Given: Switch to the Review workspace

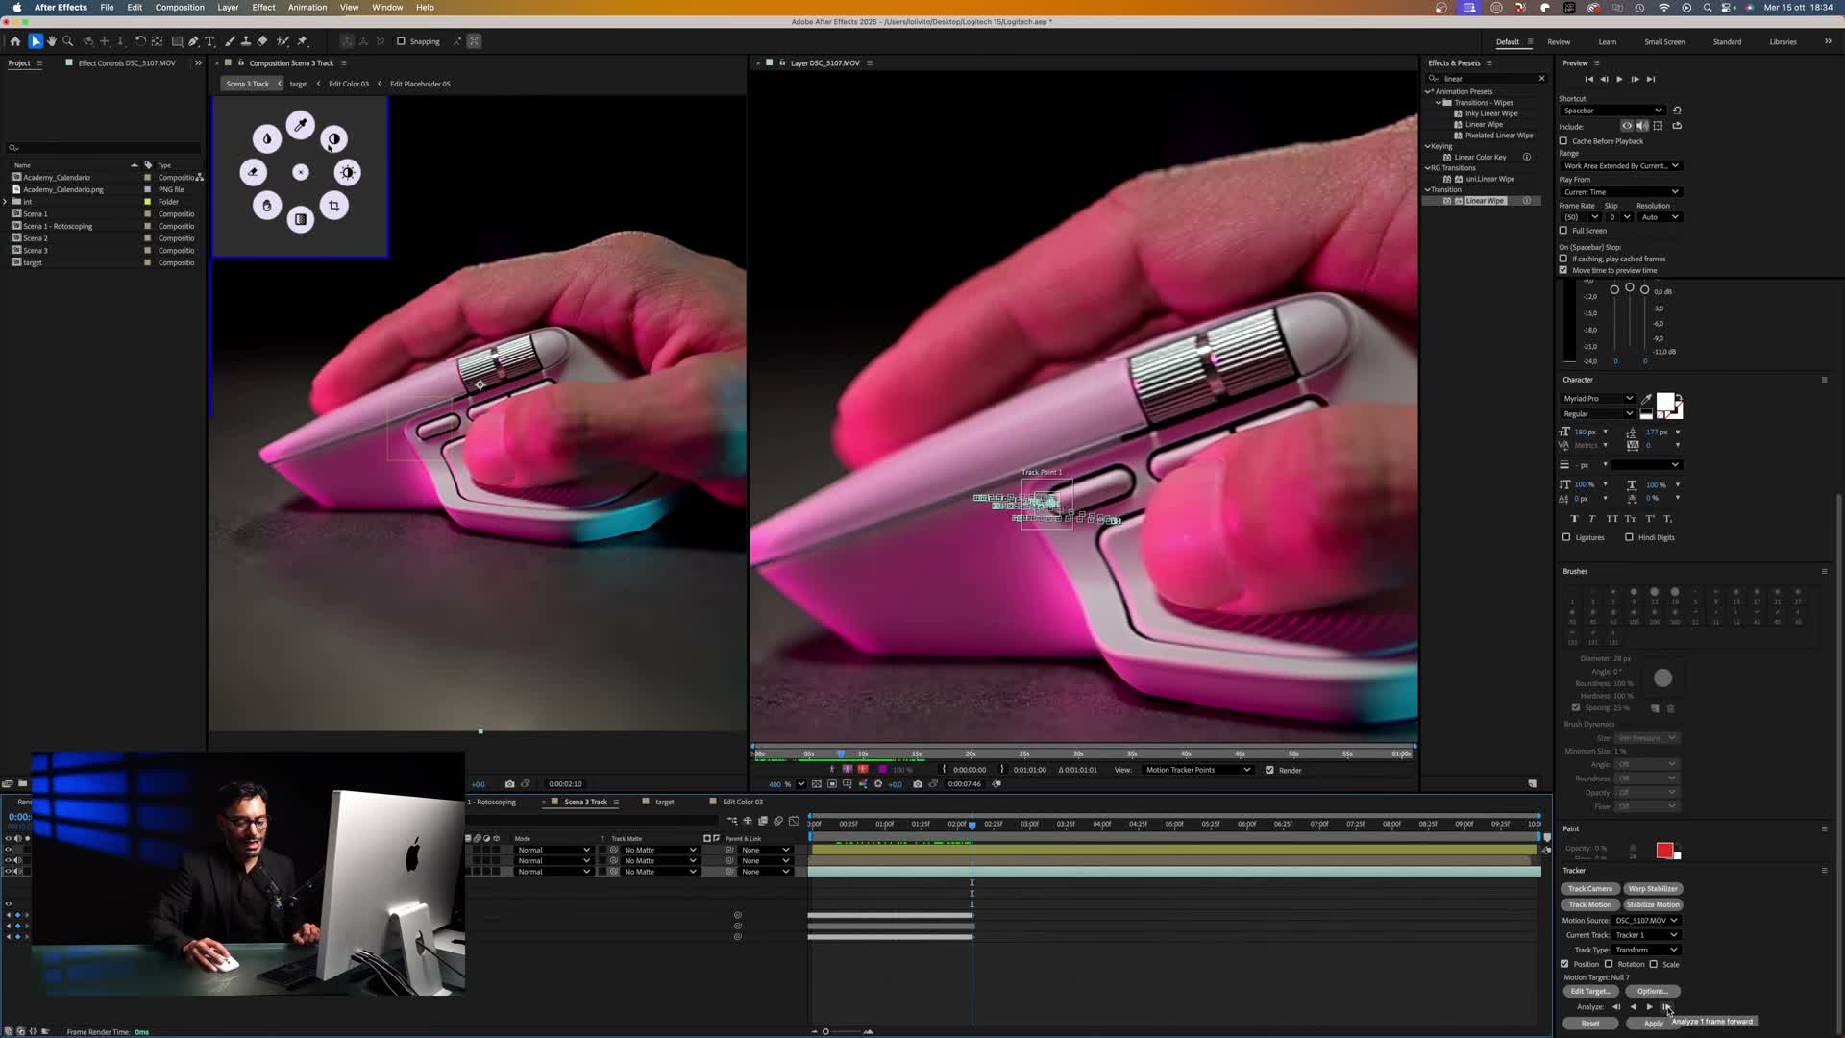Looking at the screenshot, I should point(1559,42).
